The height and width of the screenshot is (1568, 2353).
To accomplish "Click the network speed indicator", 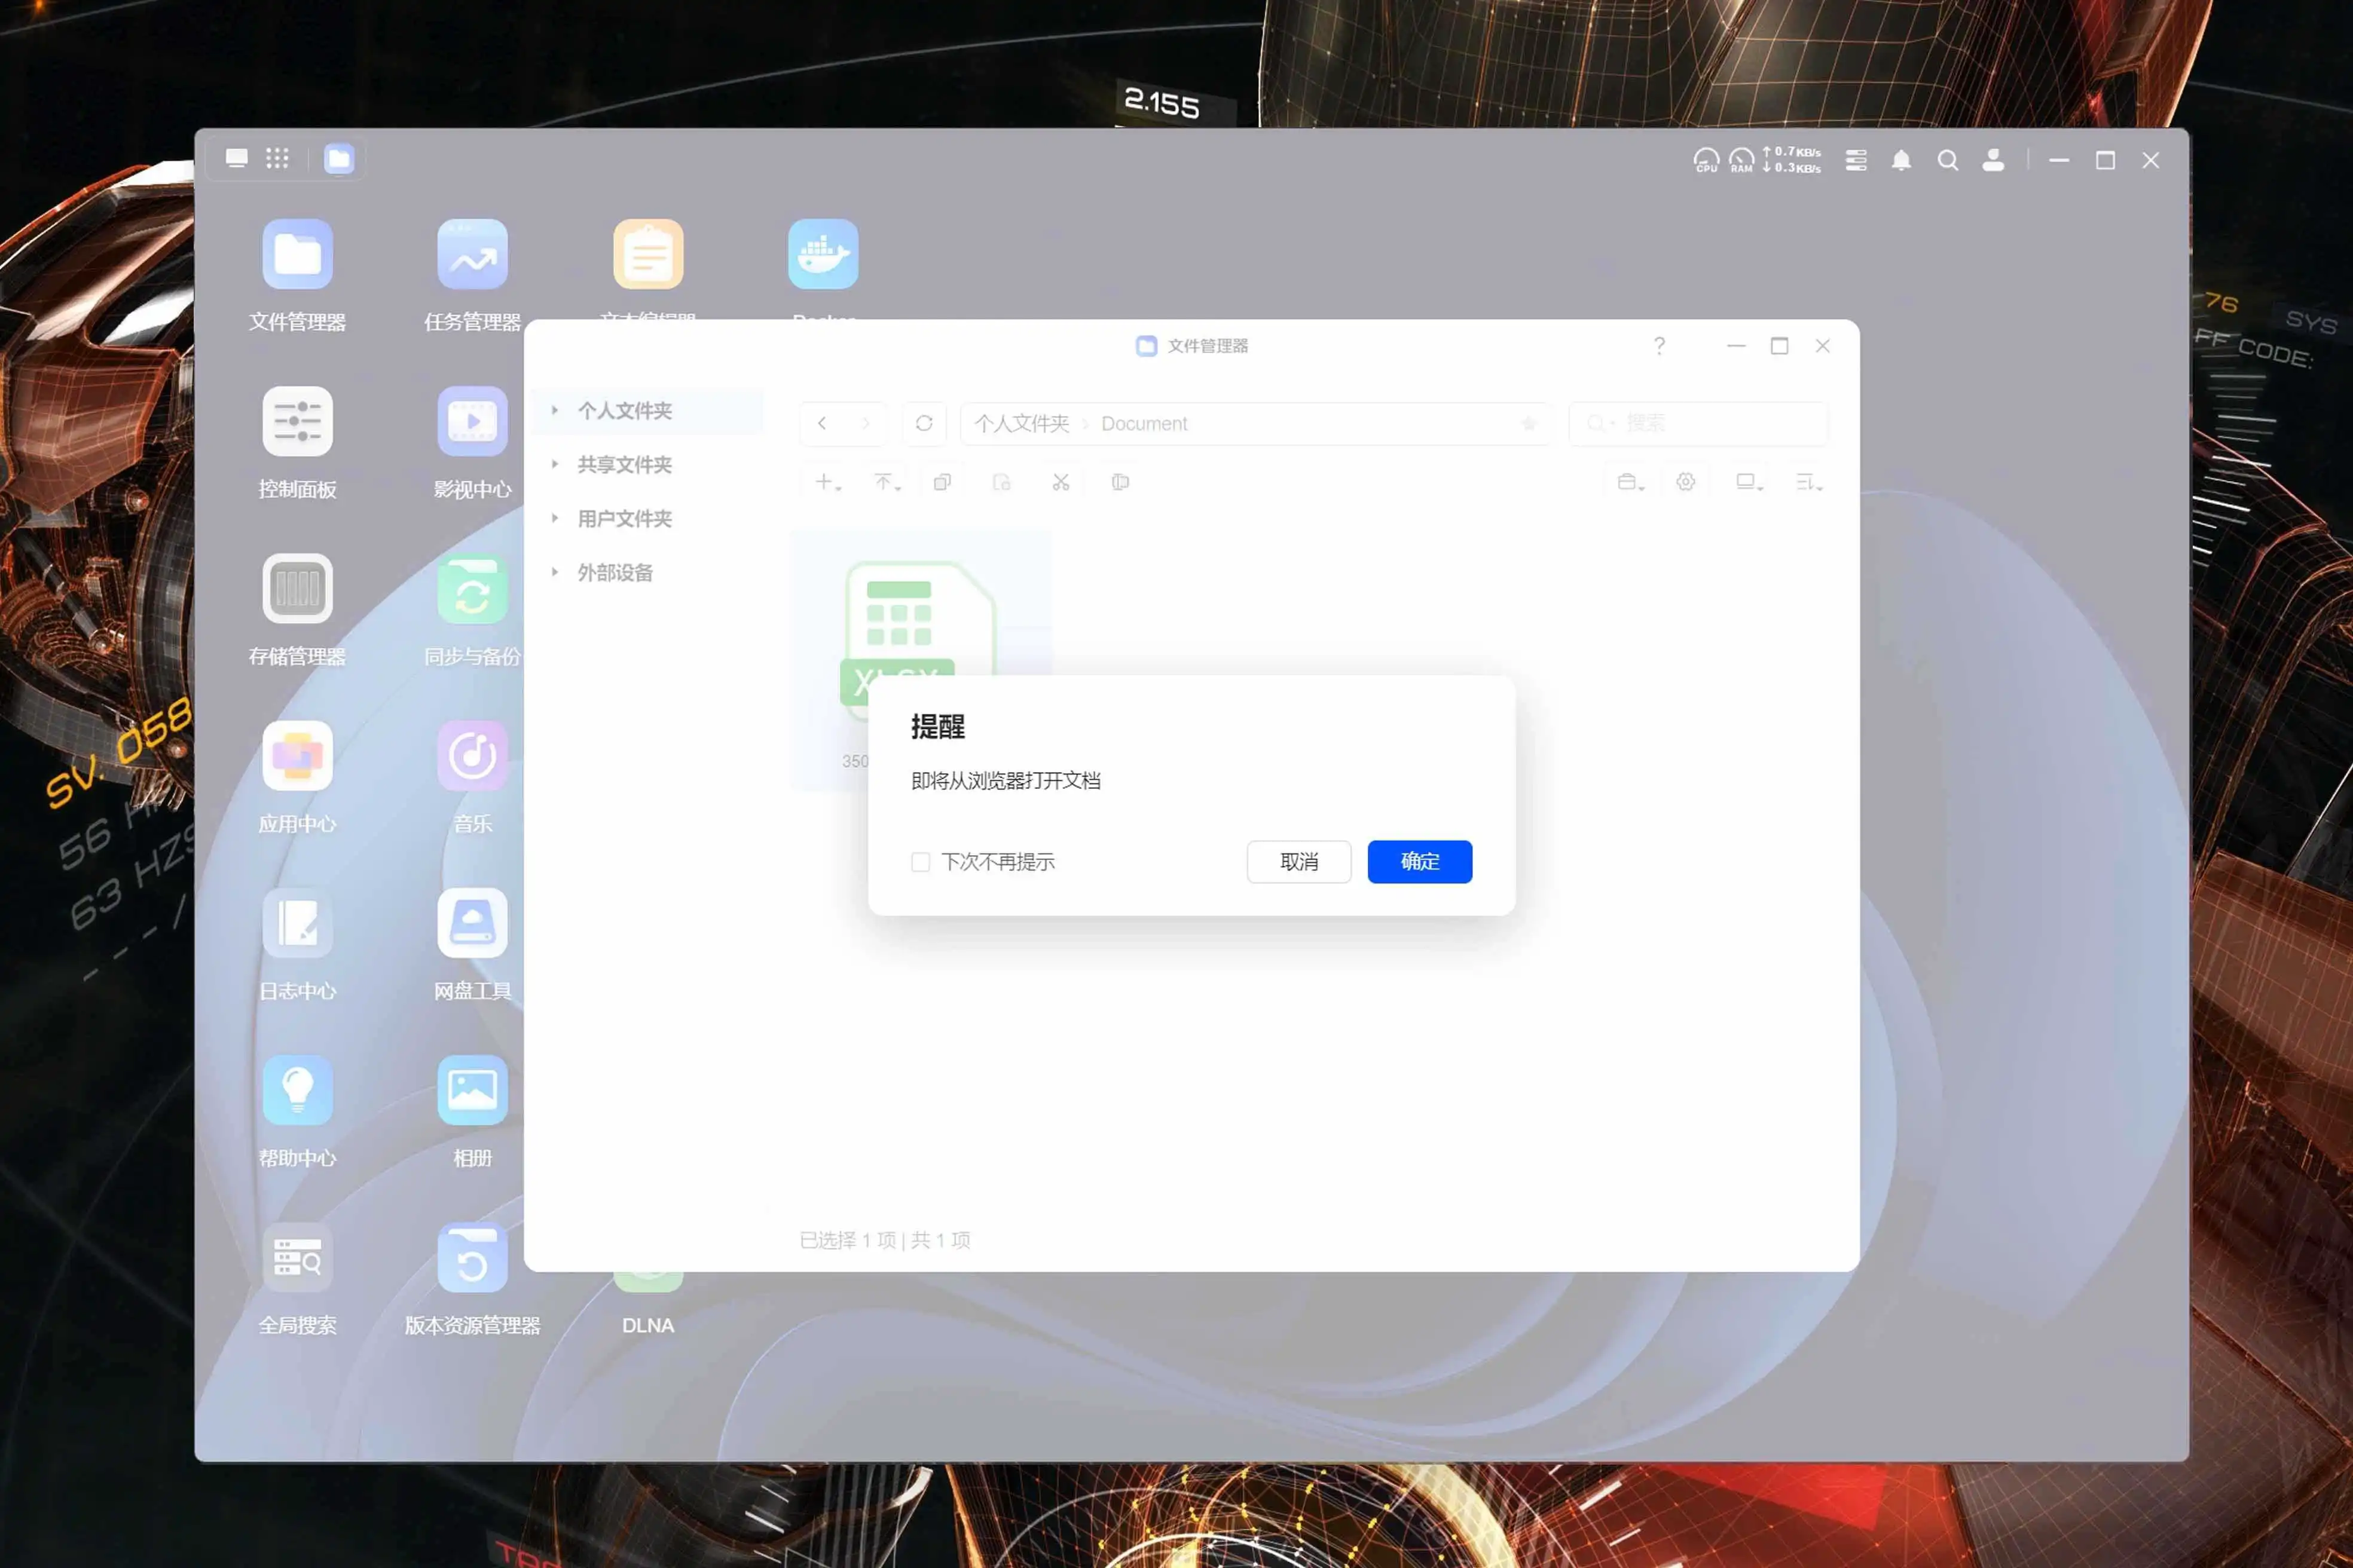I will click(x=1792, y=160).
